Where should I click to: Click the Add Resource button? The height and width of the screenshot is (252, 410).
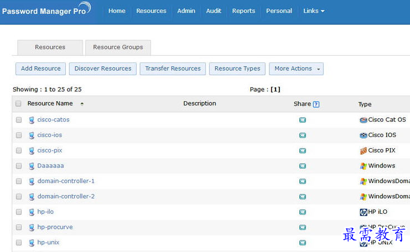tap(40, 69)
